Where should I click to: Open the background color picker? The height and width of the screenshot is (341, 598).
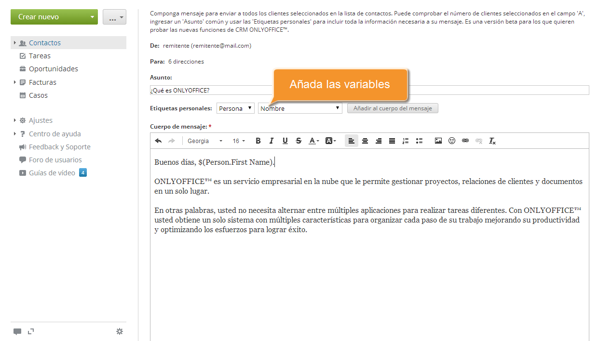(330, 141)
